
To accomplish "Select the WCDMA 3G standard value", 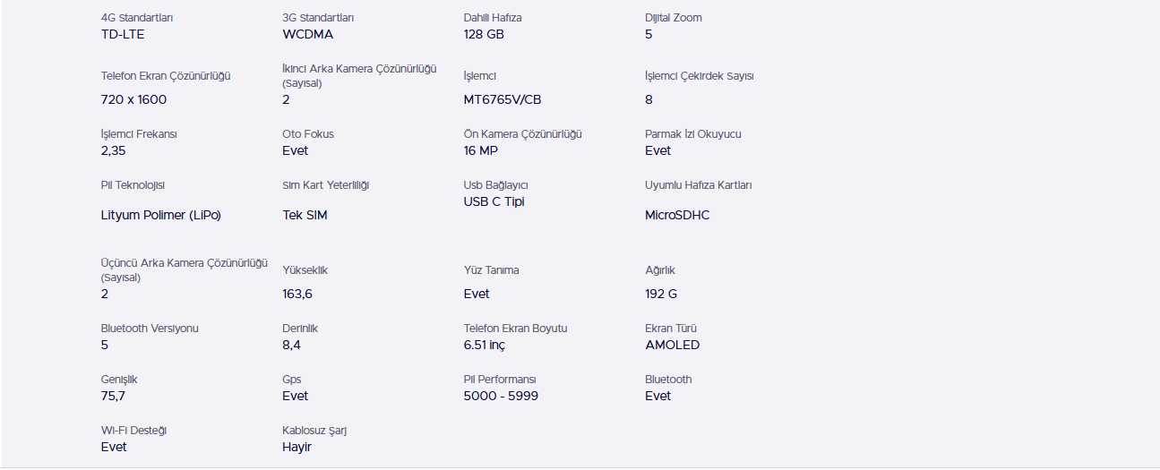I will 307,35.
